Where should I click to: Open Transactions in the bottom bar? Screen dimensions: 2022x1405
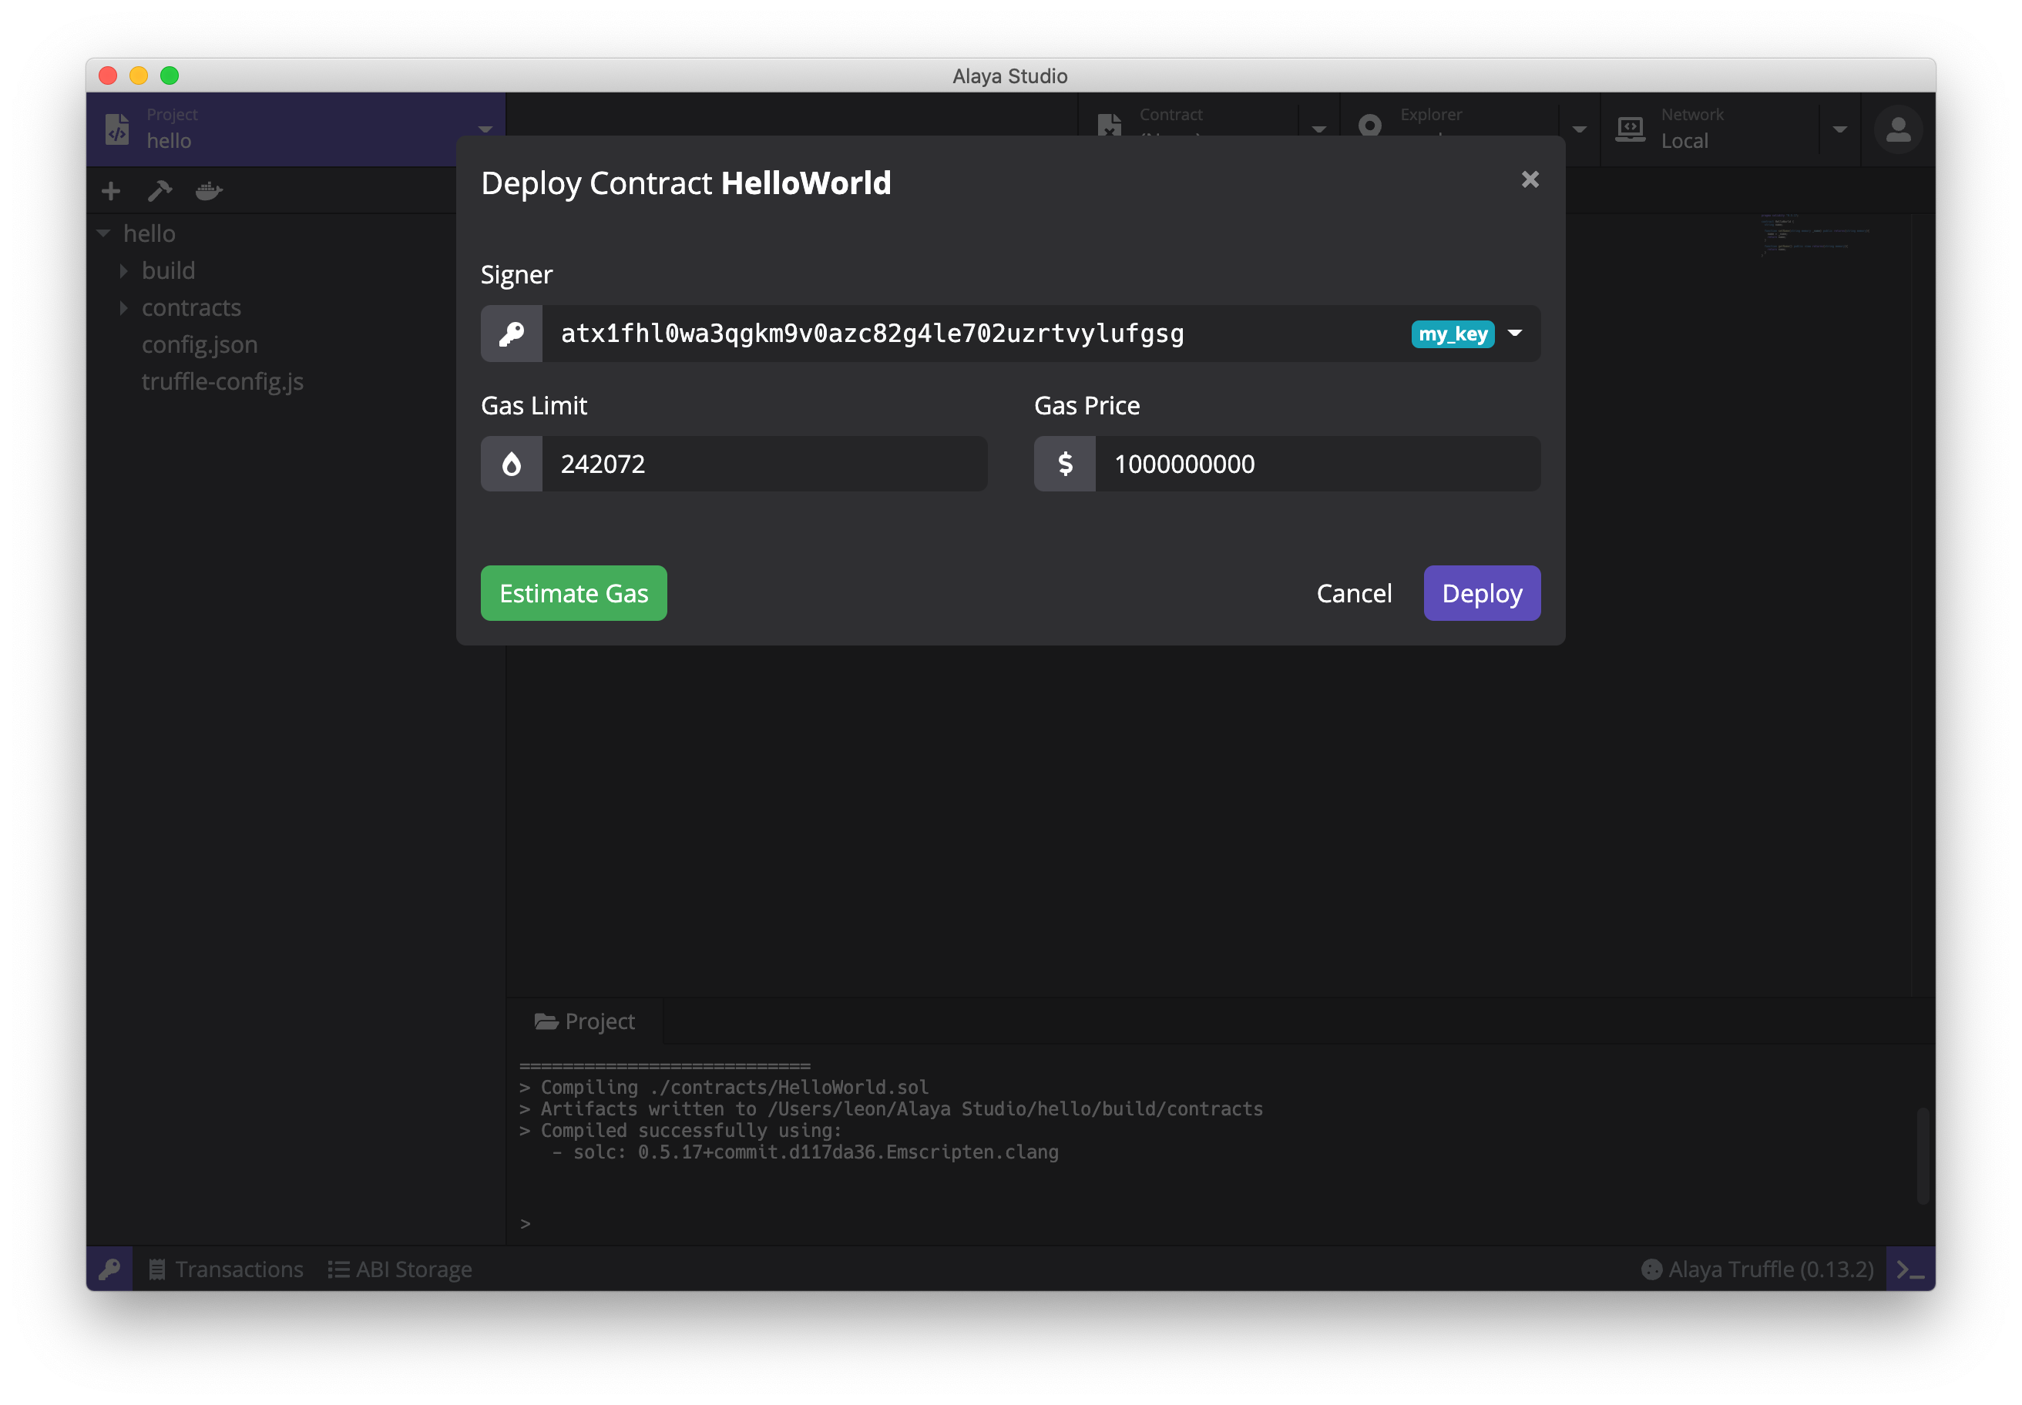pos(227,1269)
